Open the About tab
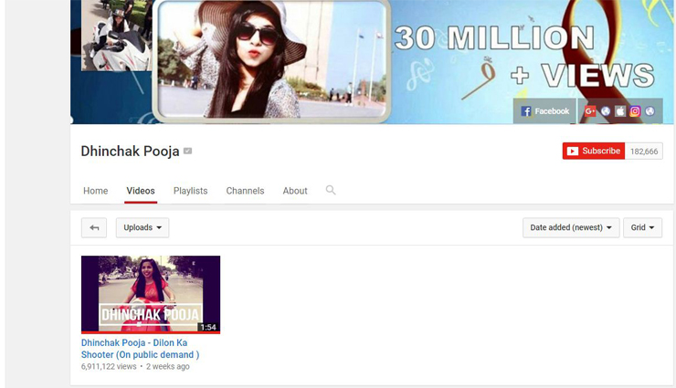The width and height of the screenshot is (676, 388). [x=295, y=191]
